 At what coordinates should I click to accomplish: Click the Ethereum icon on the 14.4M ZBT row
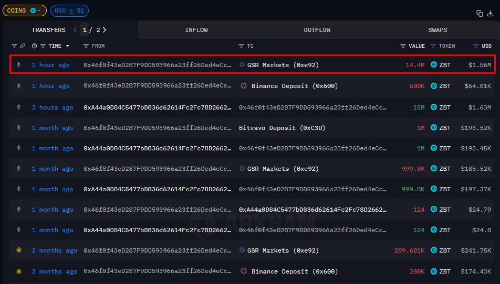point(19,64)
